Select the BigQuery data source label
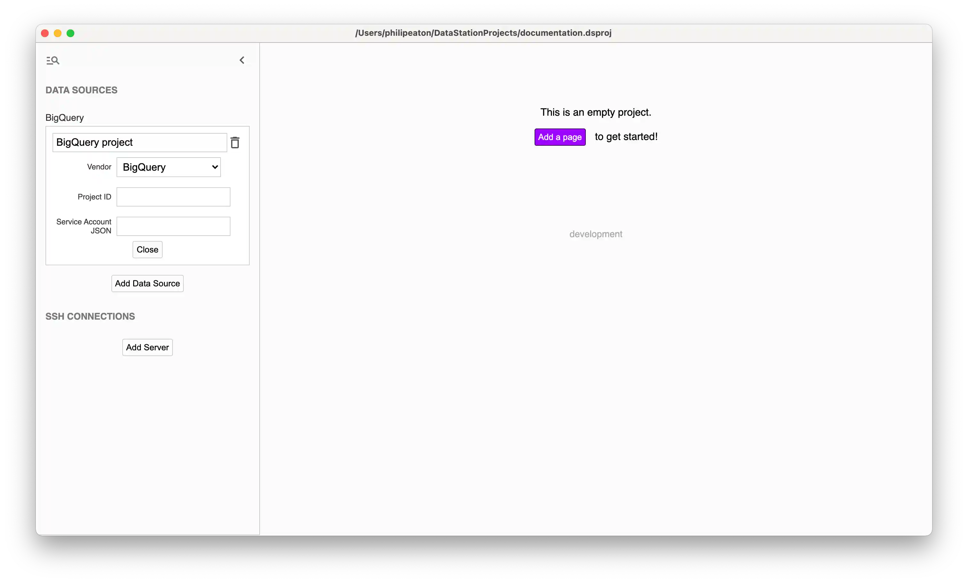Screen dimensions: 968x583 point(64,117)
